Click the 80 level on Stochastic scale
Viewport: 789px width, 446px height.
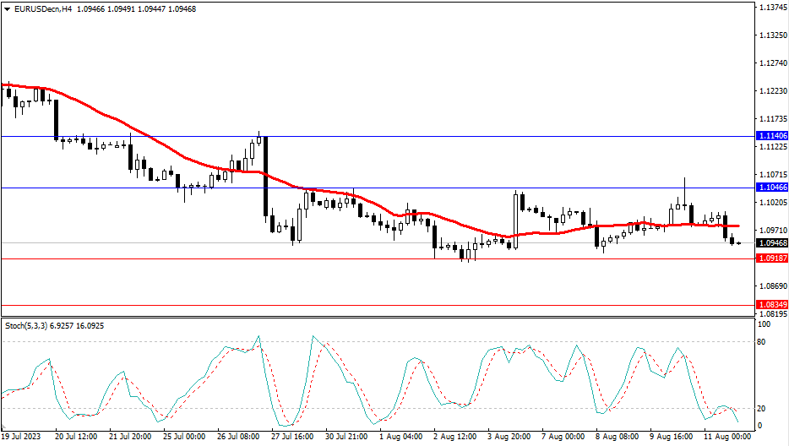[x=762, y=342]
